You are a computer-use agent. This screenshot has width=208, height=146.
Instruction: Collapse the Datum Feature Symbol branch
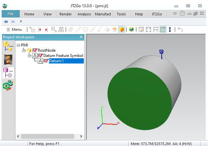click(30, 56)
